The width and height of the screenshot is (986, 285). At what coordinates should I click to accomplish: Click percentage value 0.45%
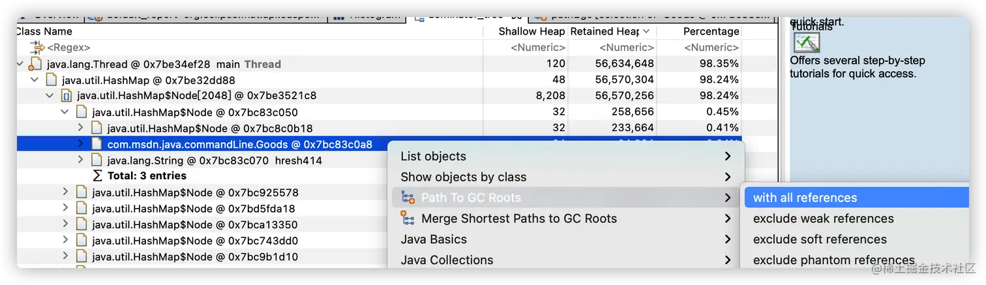723,112
